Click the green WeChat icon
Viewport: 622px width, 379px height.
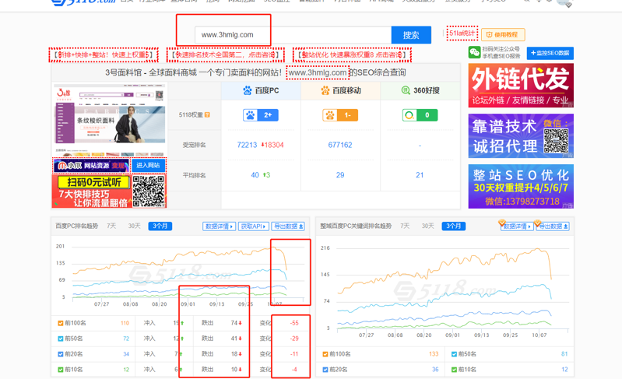click(474, 52)
